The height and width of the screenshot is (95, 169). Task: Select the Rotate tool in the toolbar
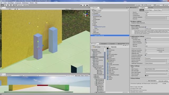5,5
